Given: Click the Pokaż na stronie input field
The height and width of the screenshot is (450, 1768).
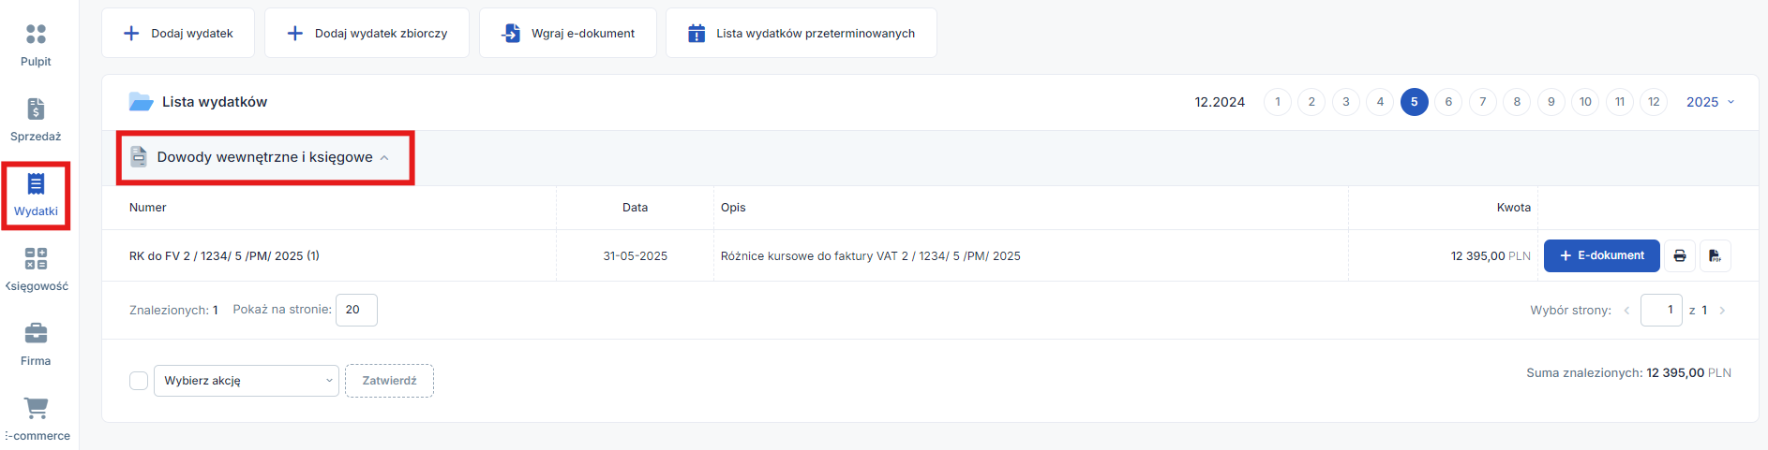Looking at the screenshot, I should point(356,310).
